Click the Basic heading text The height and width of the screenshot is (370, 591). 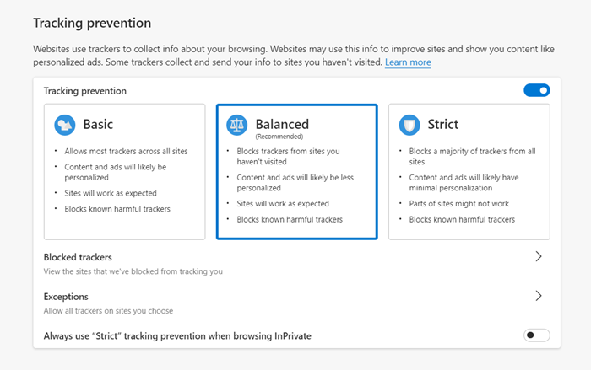pos(98,125)
